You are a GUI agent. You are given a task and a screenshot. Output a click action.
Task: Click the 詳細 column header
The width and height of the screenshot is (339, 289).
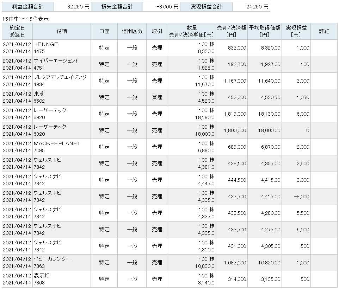click(324, 31)
